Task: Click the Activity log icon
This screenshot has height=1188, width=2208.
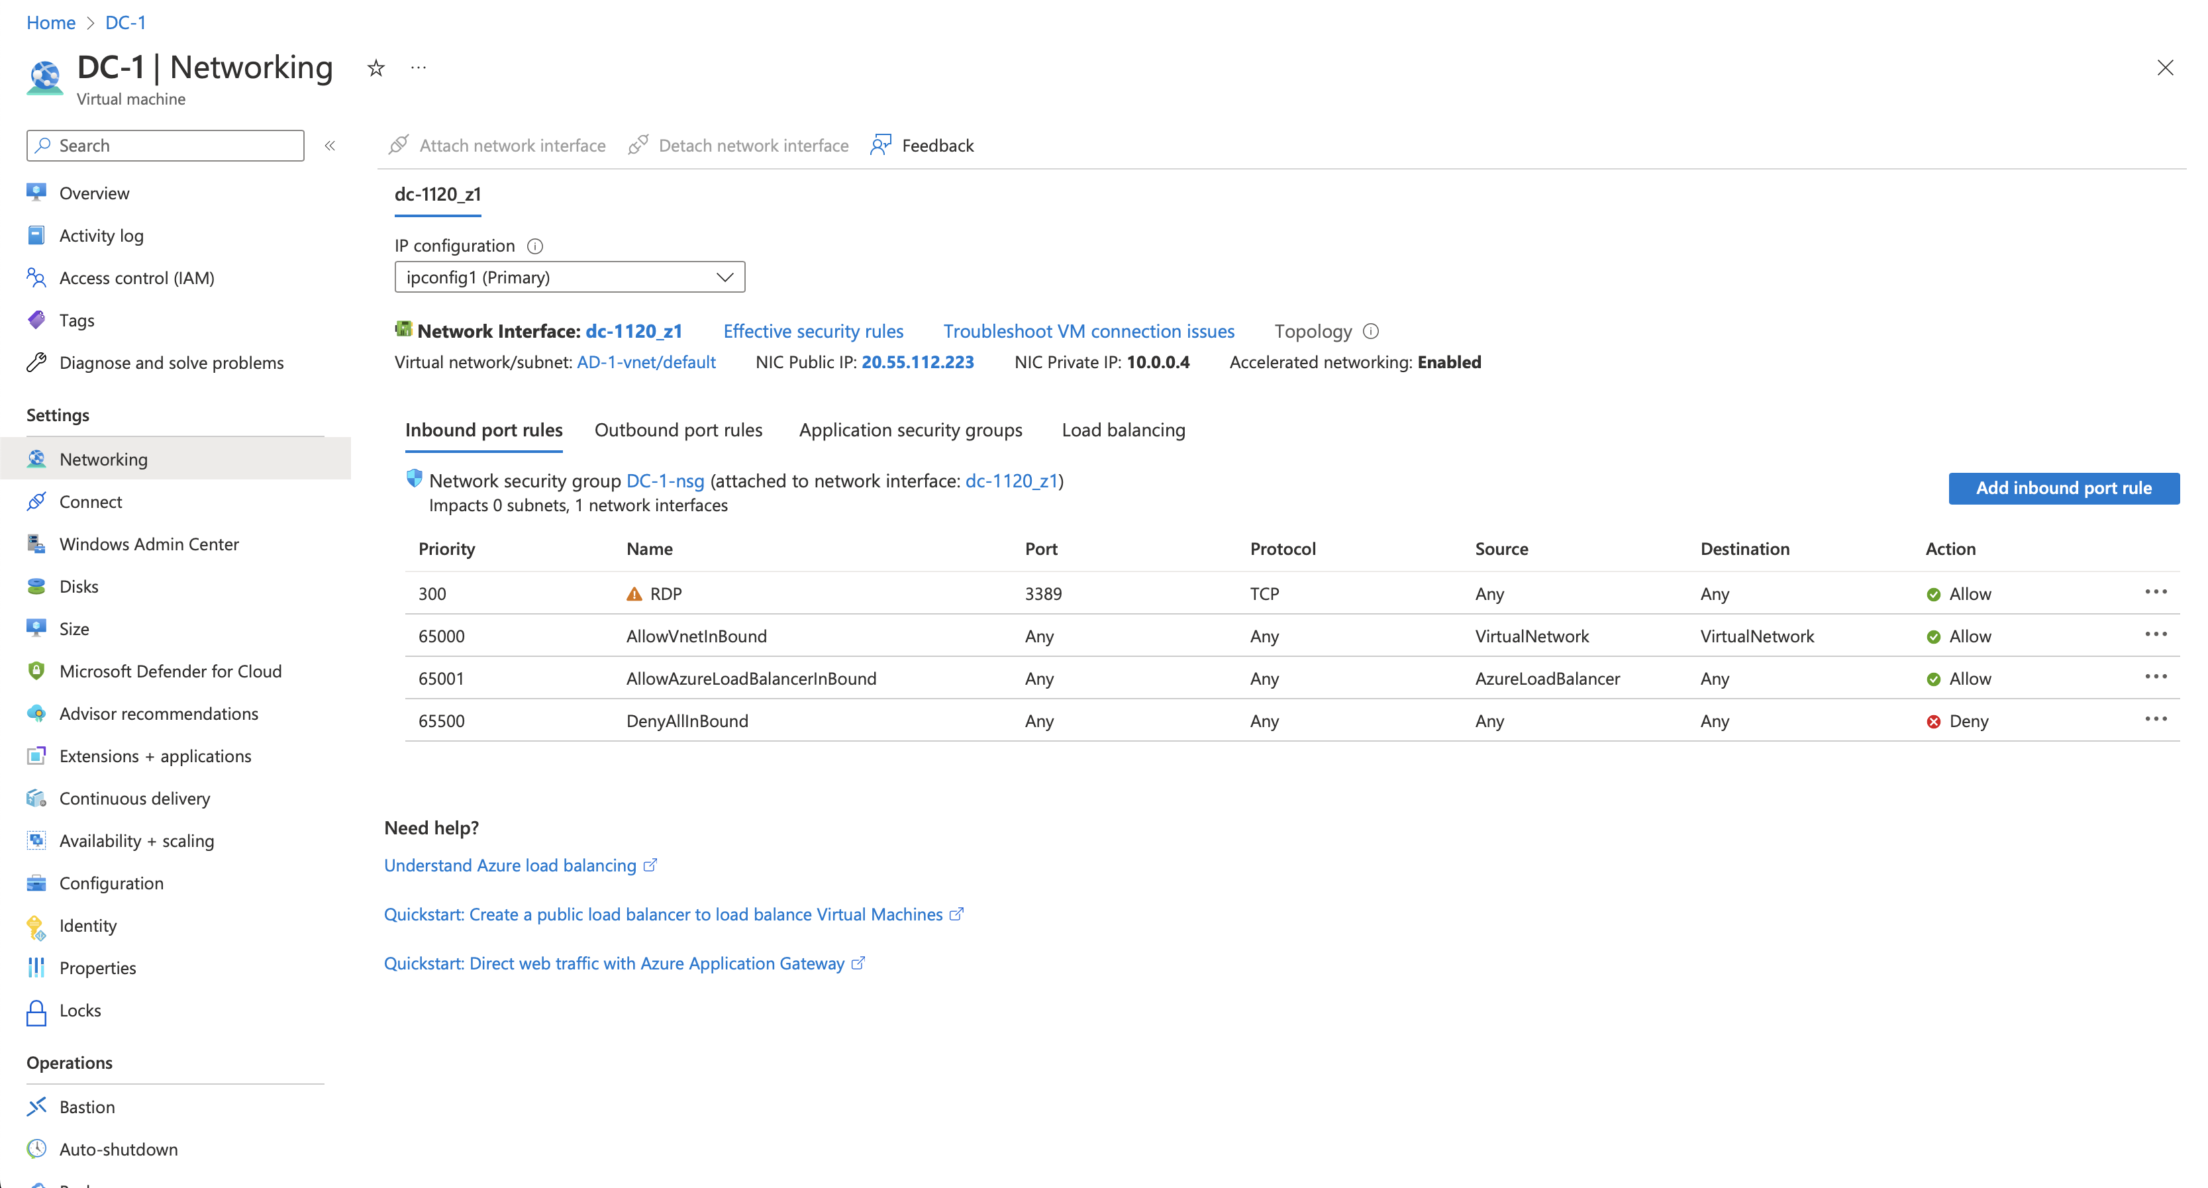Action: pos(36,235)
